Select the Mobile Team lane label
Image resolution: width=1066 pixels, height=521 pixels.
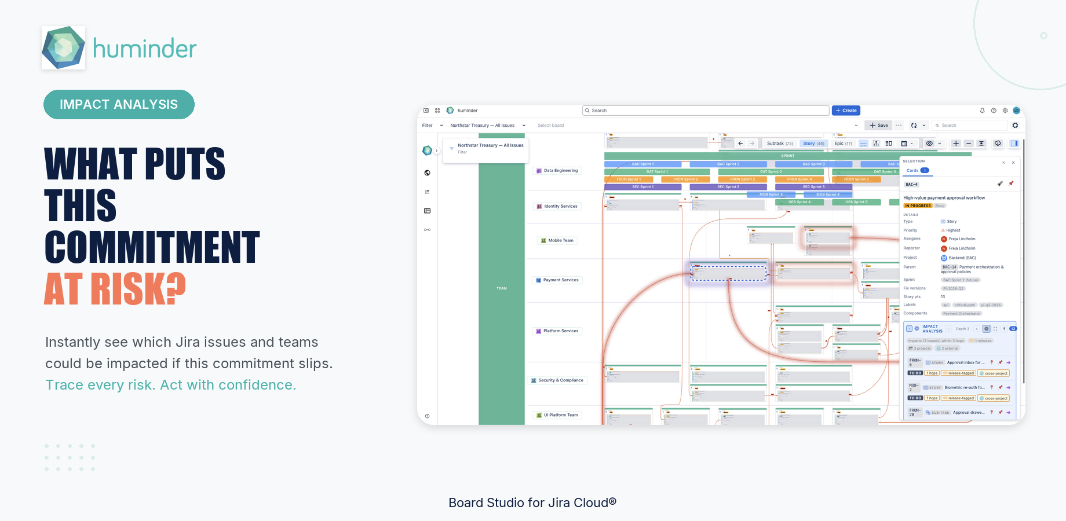[557, 240]
